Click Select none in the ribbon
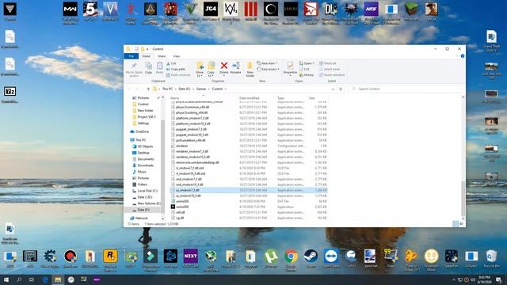507x285 pixels. (x=330, y=69)
